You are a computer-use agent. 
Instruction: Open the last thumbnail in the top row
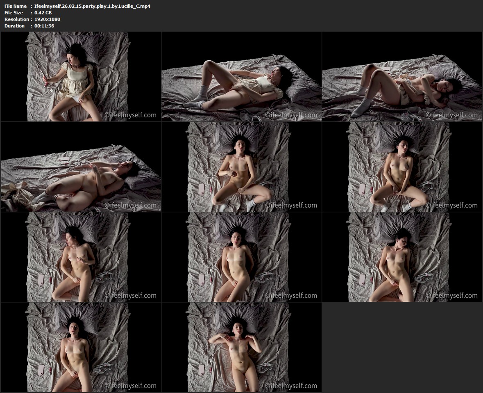tap(402, 77)
